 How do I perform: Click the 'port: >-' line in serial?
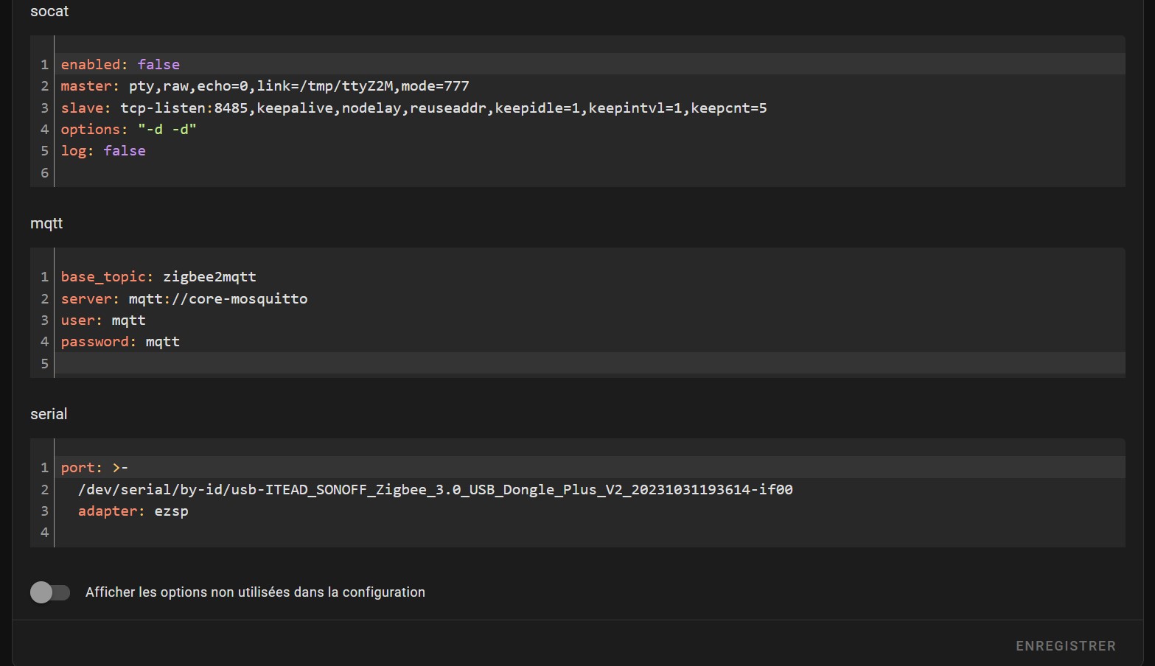[94, 468]
